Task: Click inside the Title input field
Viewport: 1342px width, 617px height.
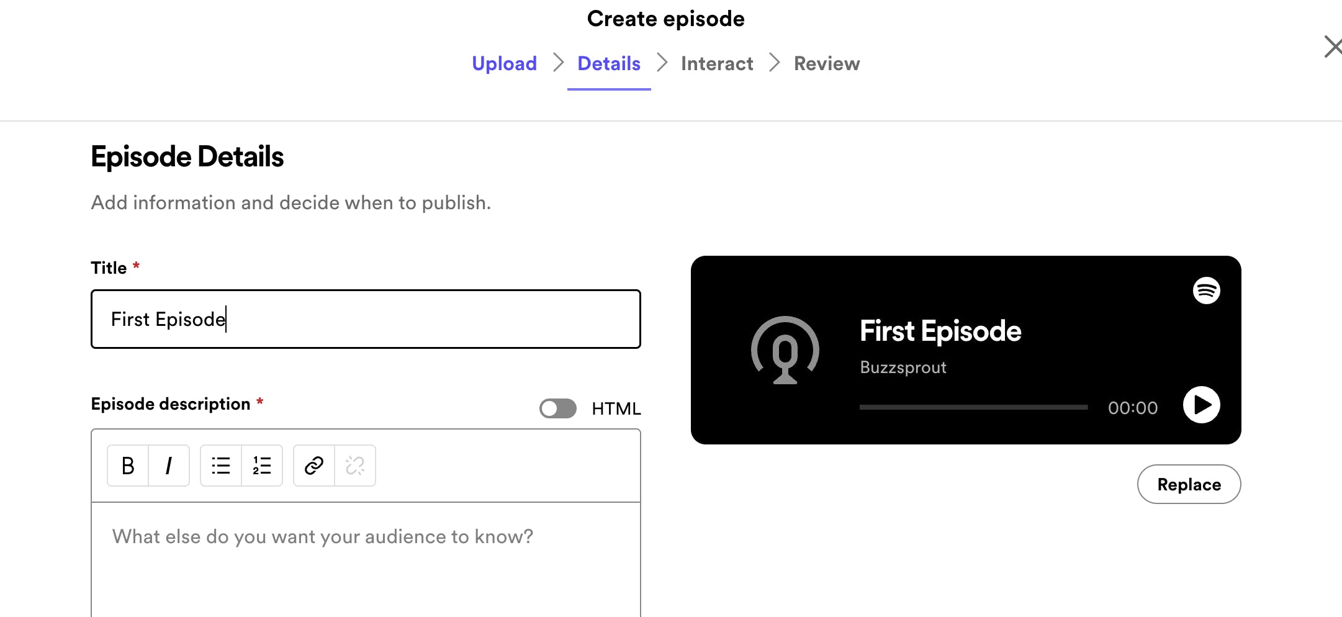Action: pyautogui.click(x=366, y=319)
